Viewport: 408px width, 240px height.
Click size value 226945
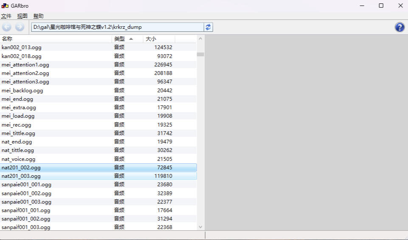click(x=163, y=65)
